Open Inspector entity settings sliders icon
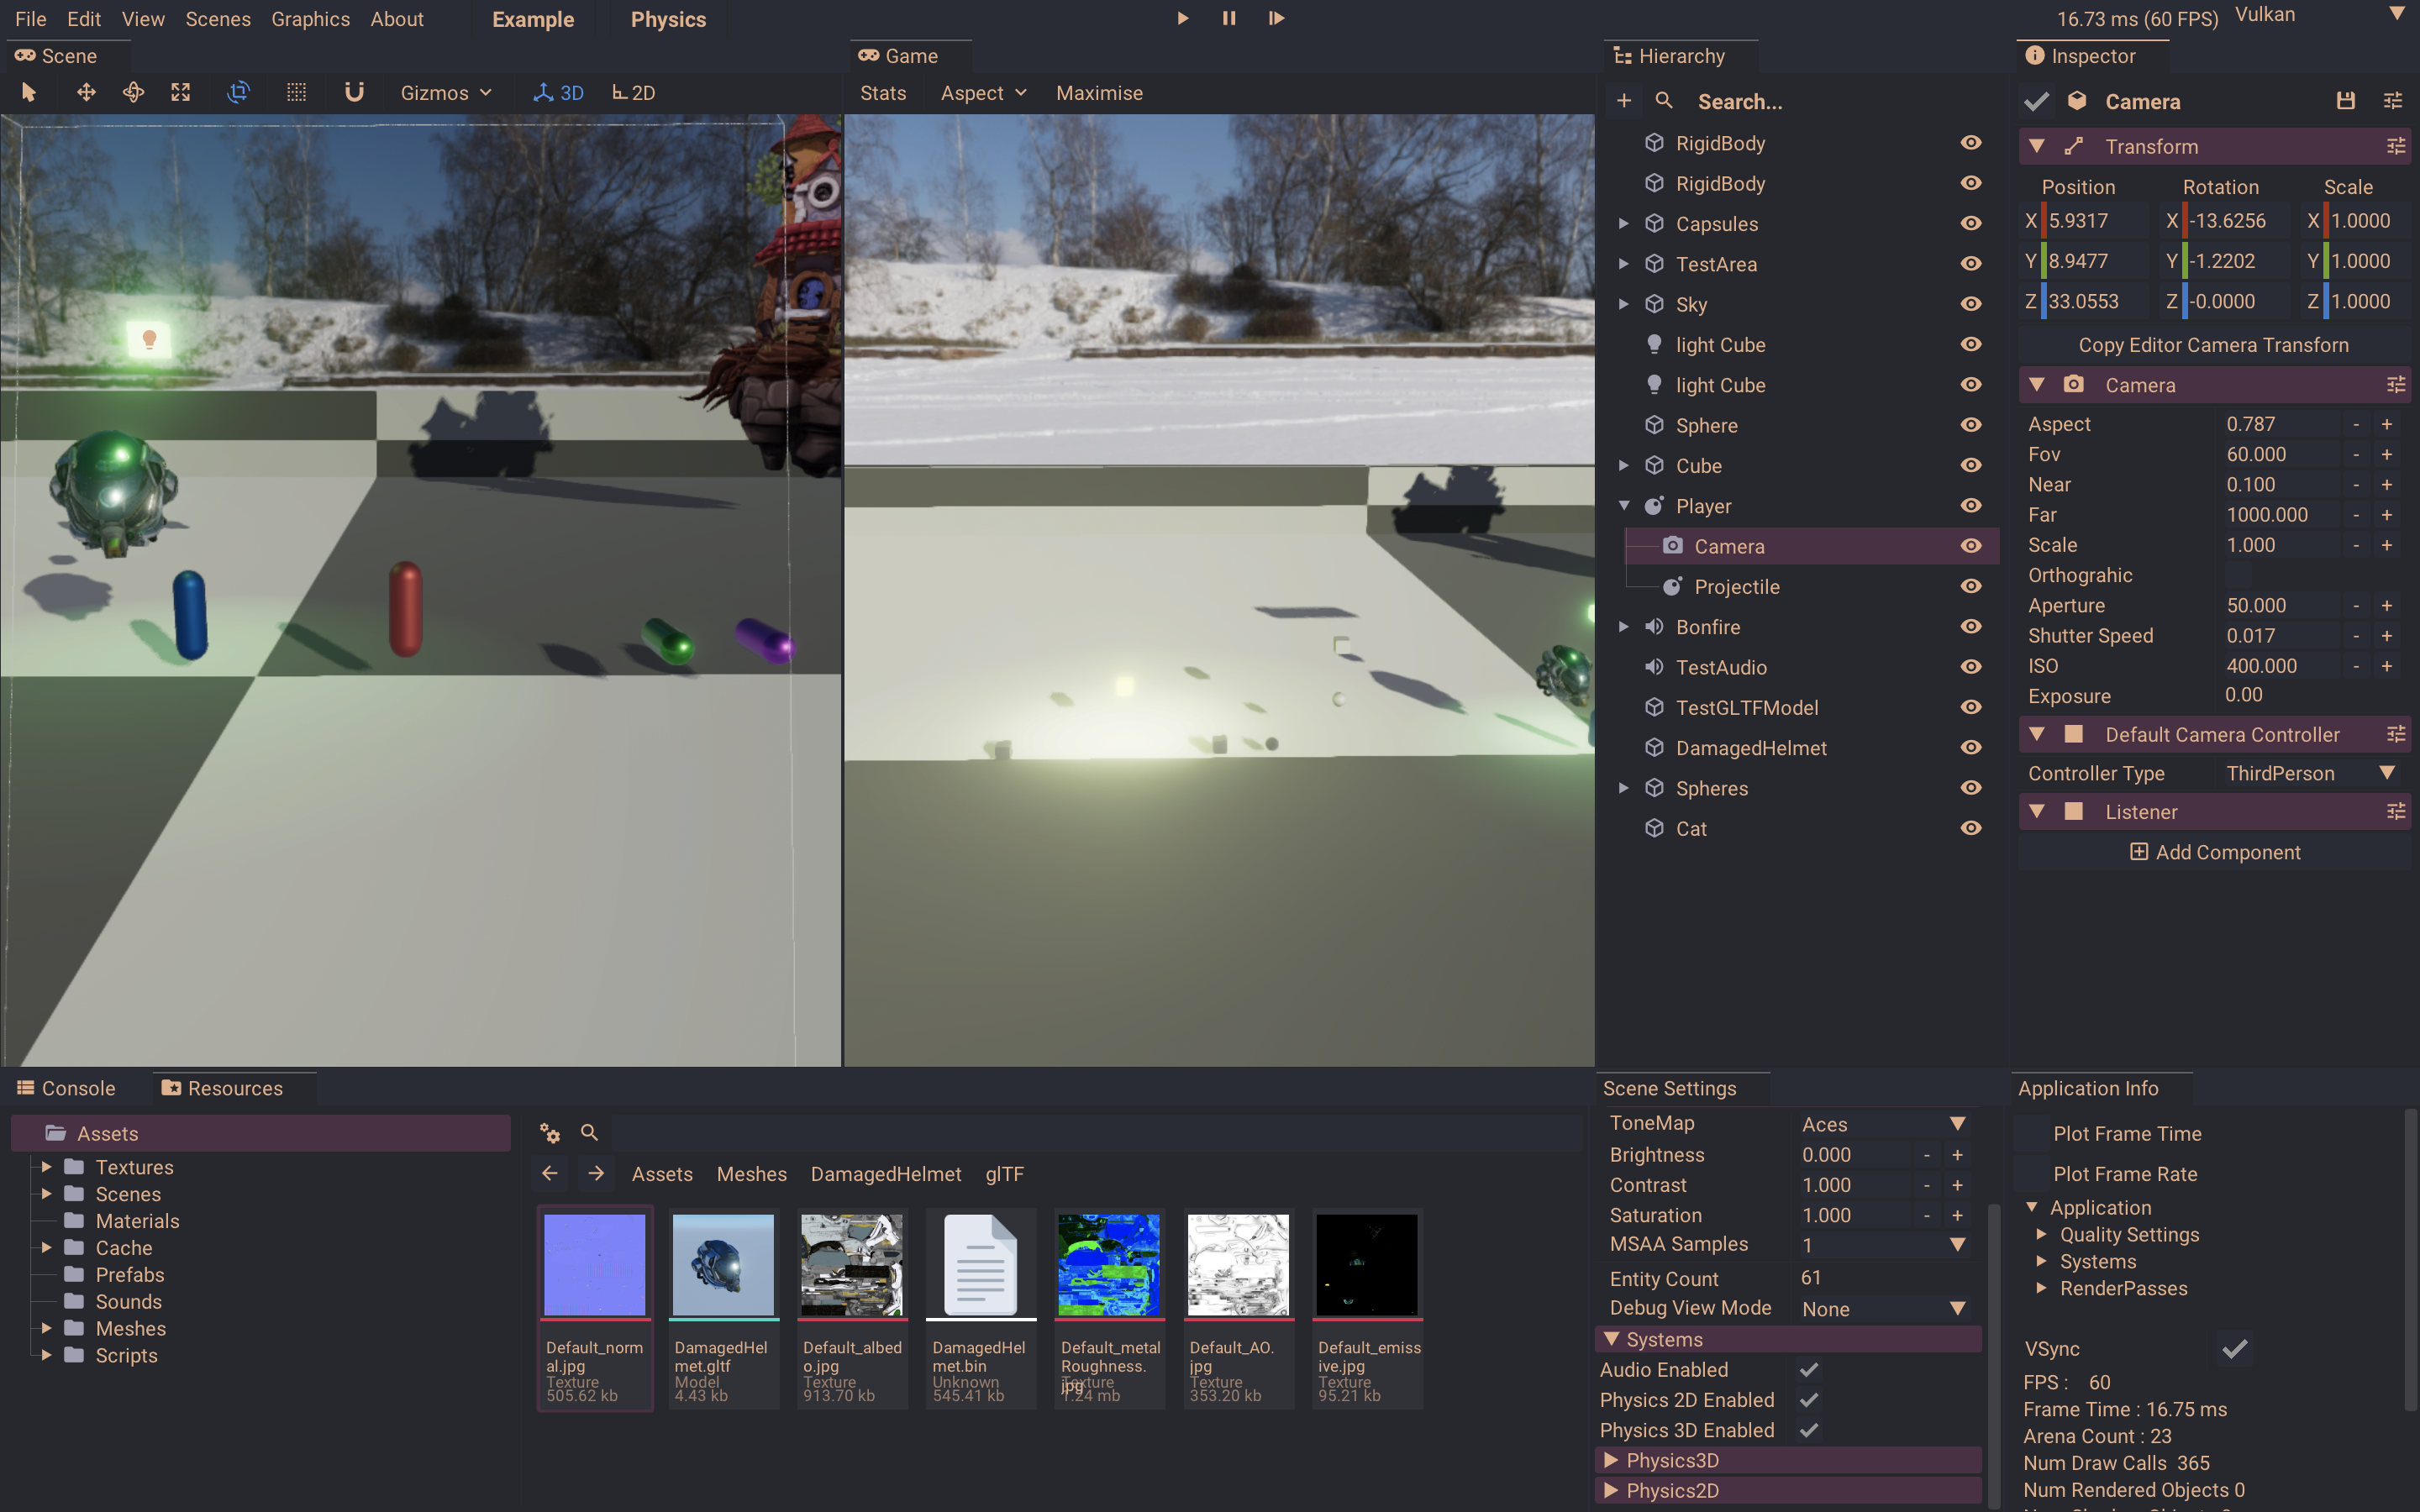 point(2393,101)
